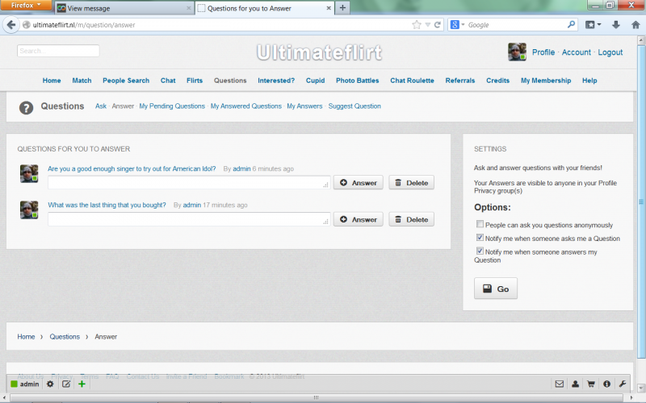Open the Firefox downloads arrow icon
Screen dimensions: 646x403
(616, 25)
